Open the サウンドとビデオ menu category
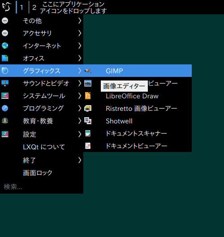 coord(42,83)
